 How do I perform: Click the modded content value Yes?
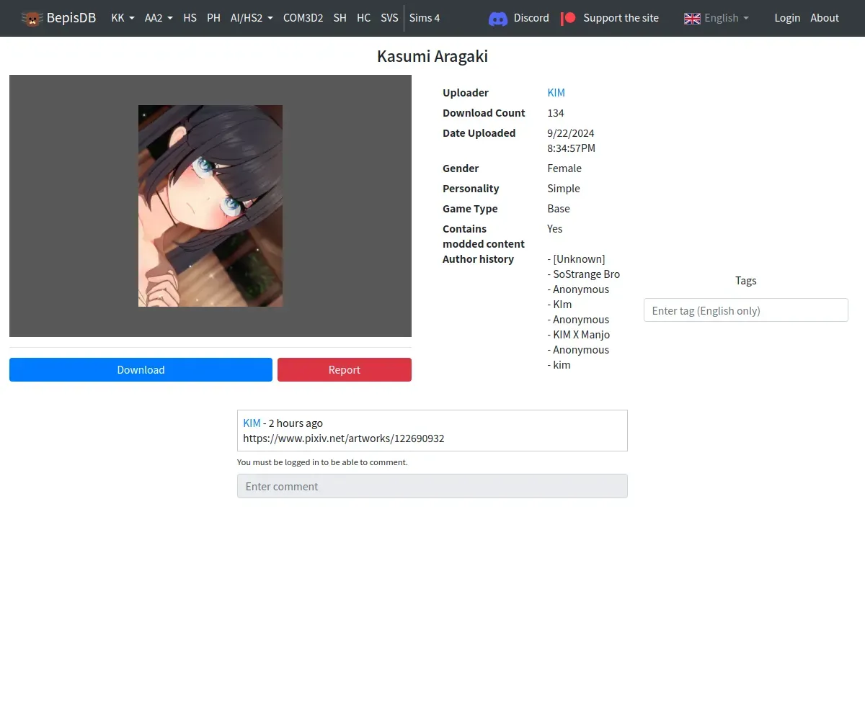555,229
